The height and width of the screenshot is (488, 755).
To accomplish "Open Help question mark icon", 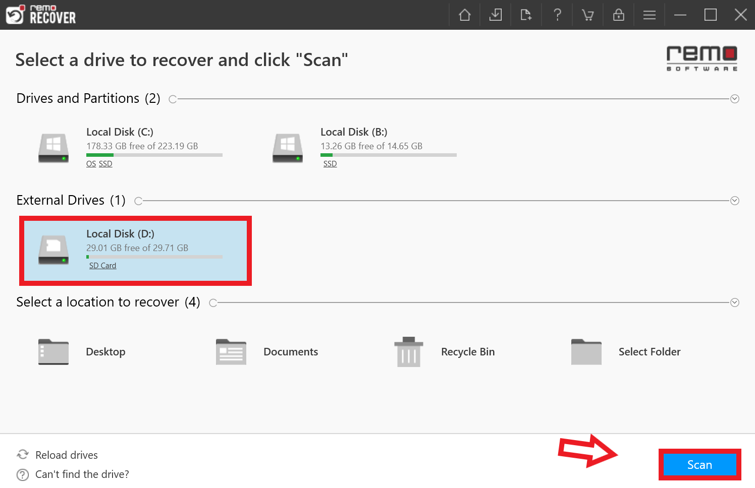I will [x=557, y=15].
